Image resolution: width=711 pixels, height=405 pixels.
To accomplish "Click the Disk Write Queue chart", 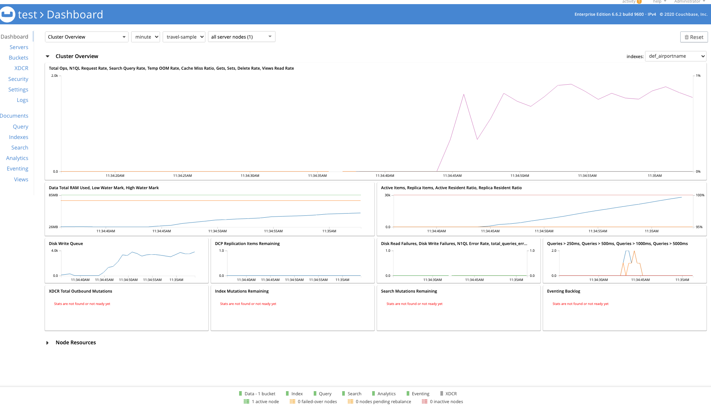I will coord(127,261).
